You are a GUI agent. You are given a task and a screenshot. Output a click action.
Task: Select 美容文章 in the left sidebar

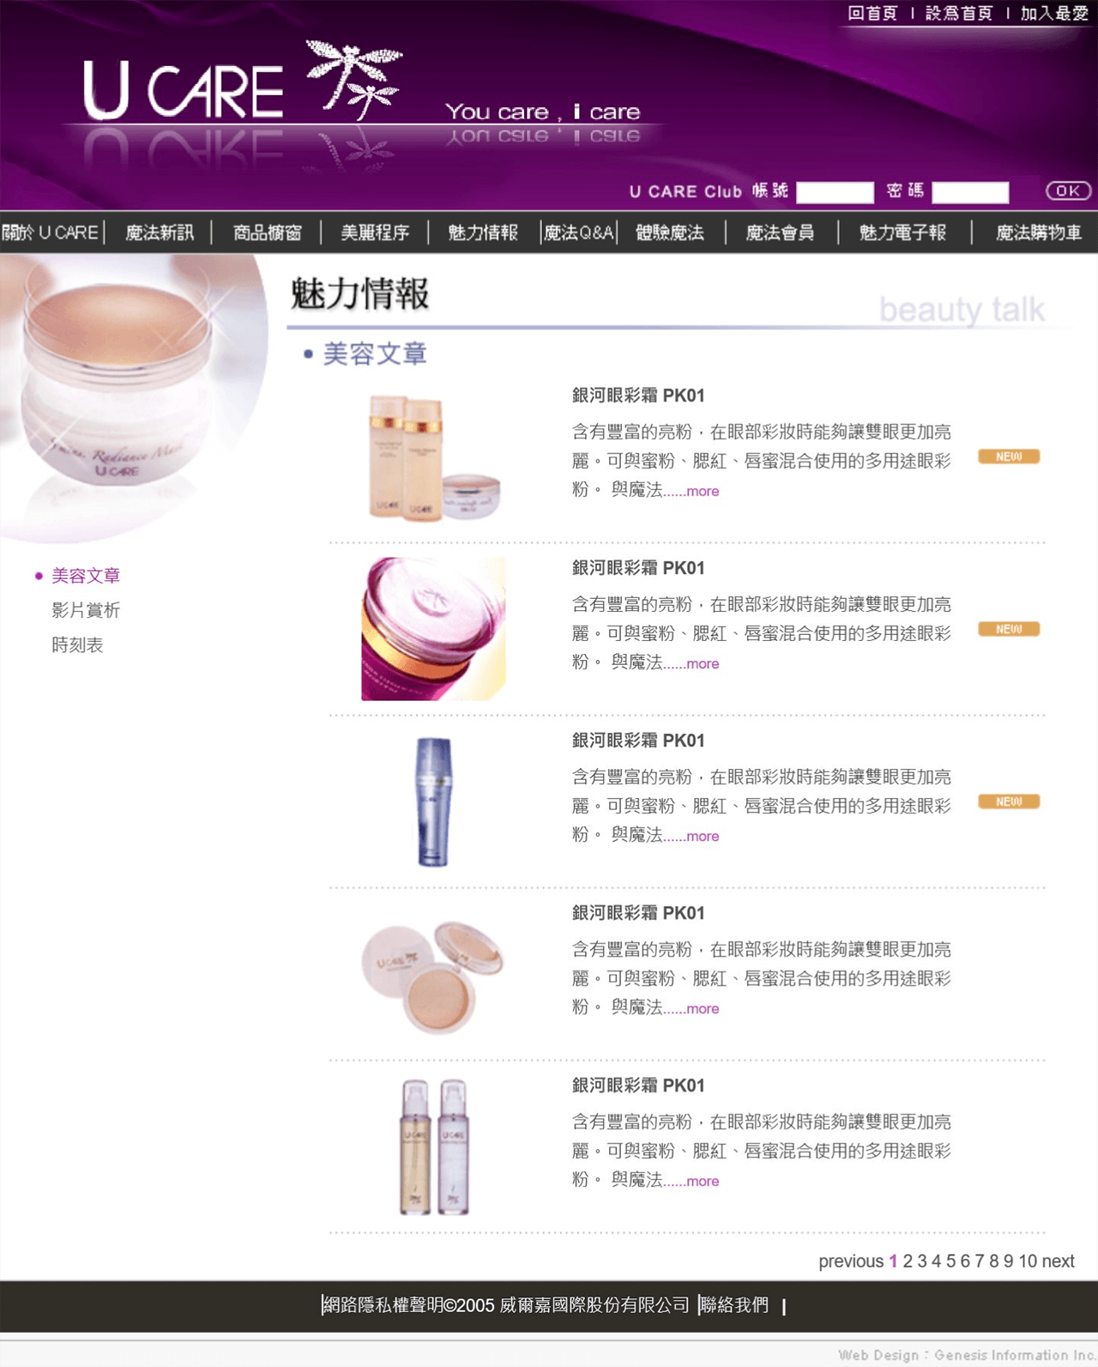[x=86, y=576]
